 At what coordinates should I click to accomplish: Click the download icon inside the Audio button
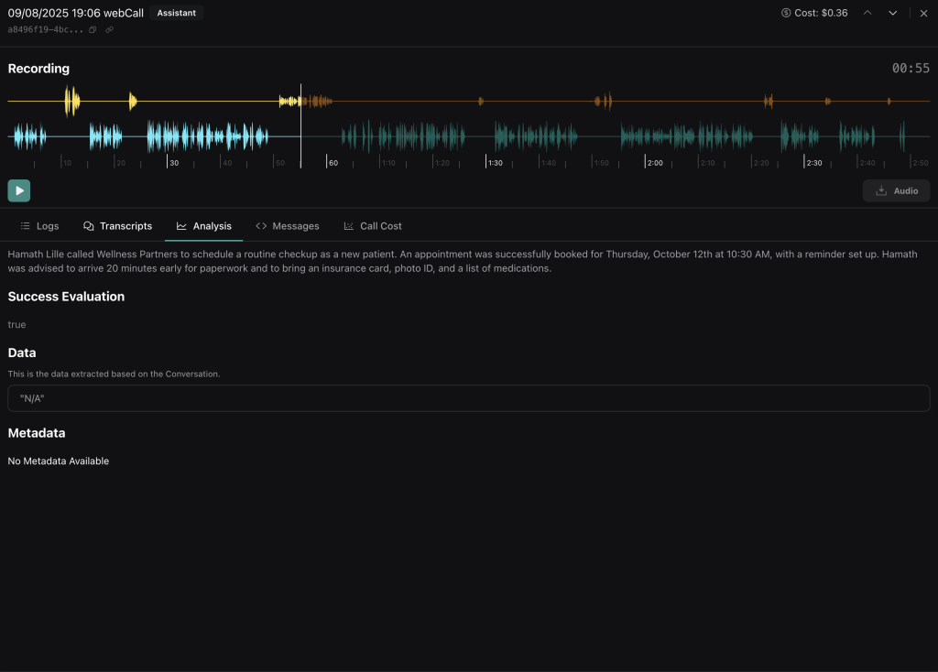(x=880, y=190)
